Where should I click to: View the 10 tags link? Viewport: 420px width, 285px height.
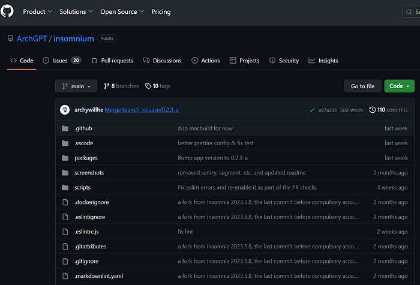click(157, 86)
